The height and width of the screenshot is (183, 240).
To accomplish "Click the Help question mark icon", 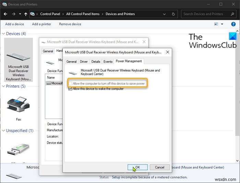I will click(233, 24).
